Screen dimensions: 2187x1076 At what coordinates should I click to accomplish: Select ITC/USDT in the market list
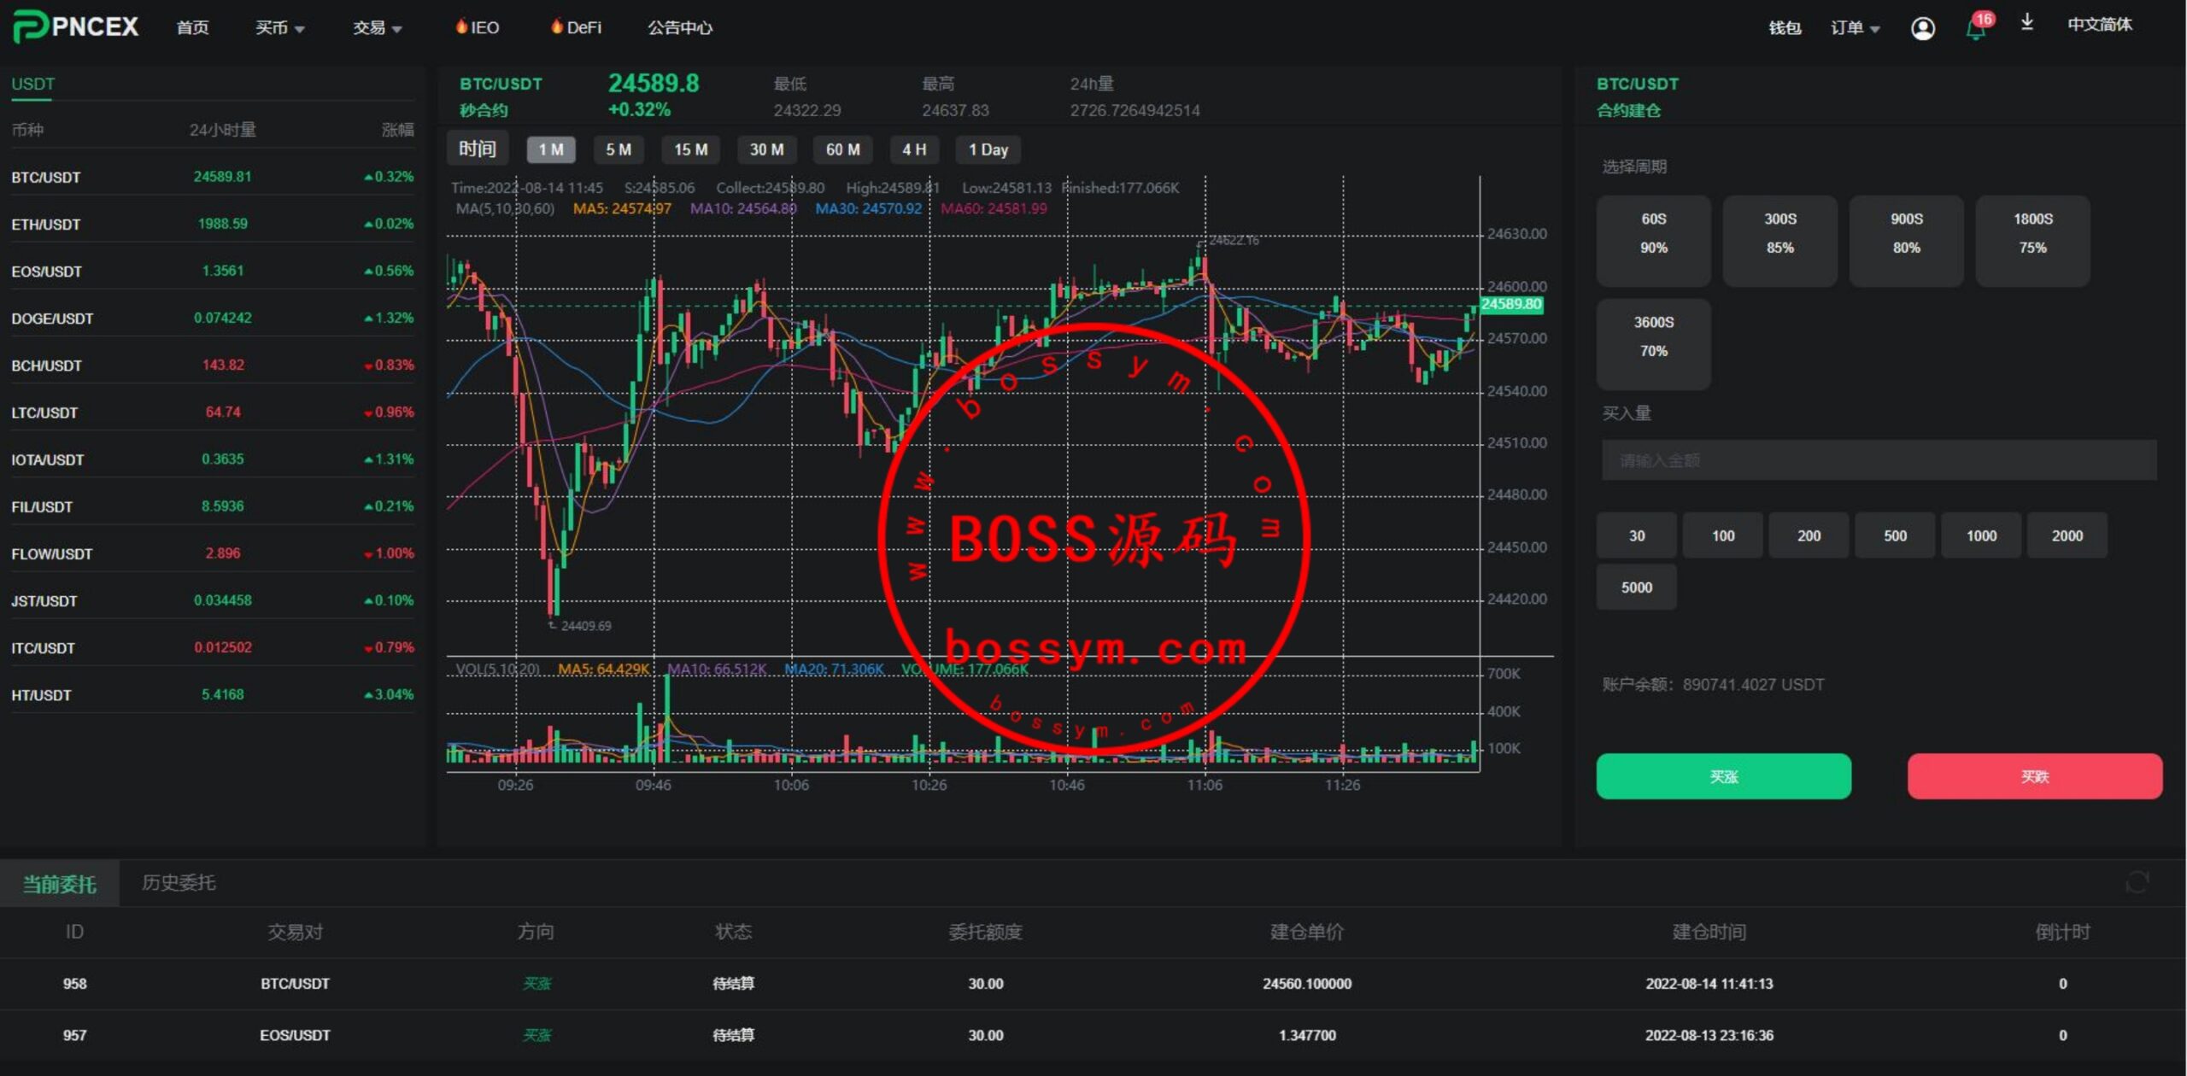point(212,647)
